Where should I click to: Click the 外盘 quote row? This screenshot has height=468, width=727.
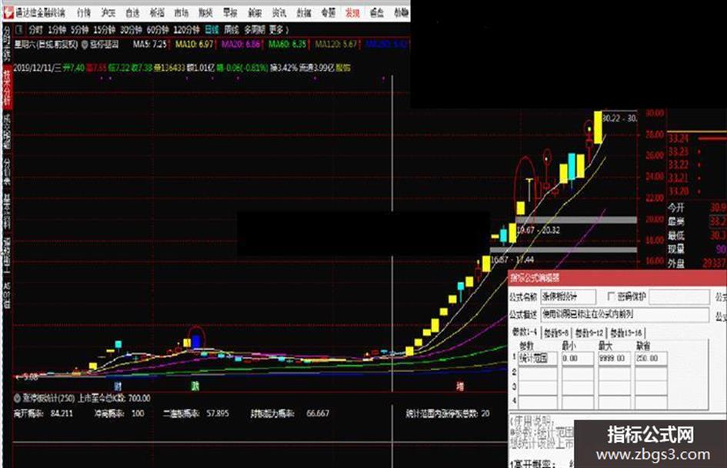point(697,263)
